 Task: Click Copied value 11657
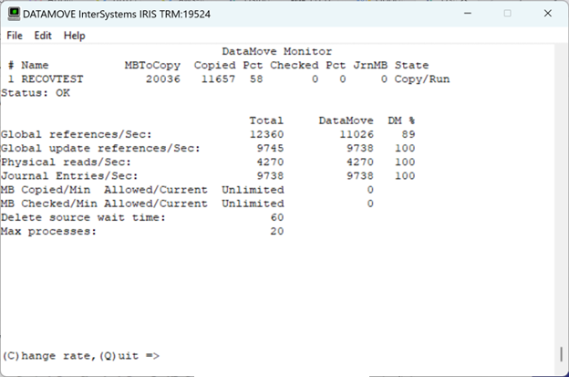click(218, 79)
